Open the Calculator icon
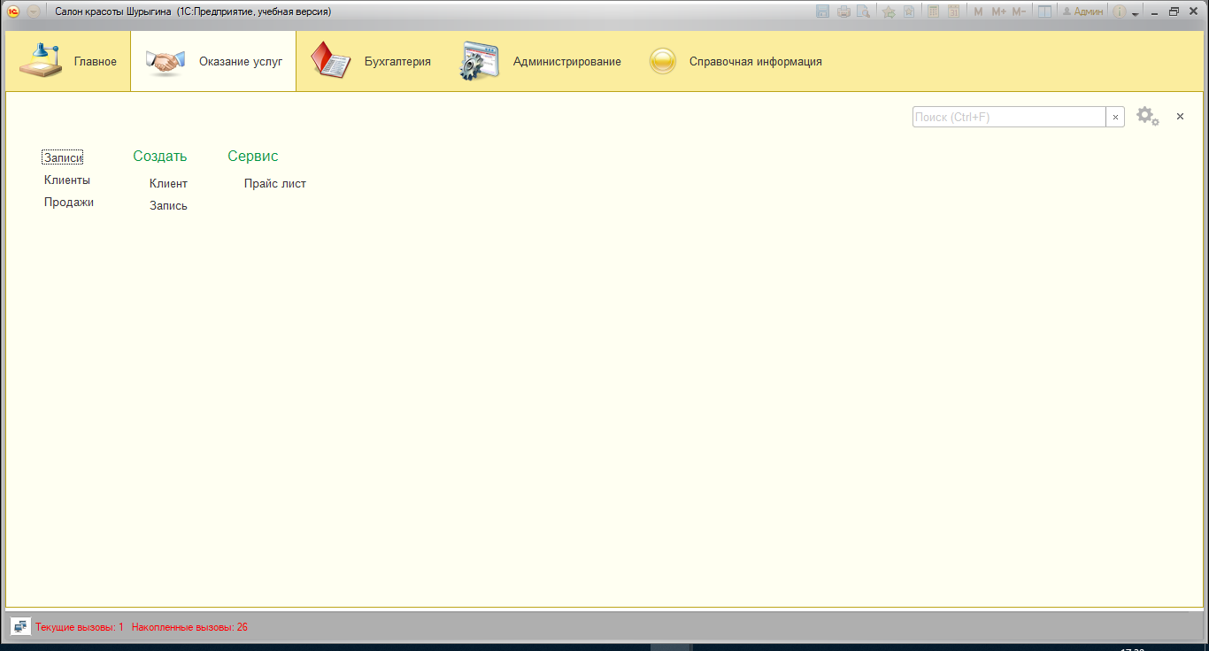1209x651 pixels. pos(933,11)
